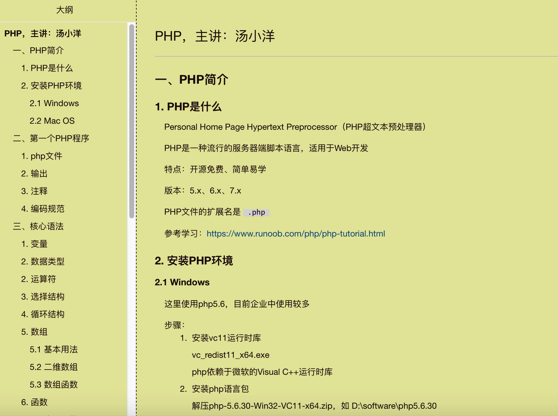The width and height of the screenshot is (558, 416).
Task: Click the line '版本：5.x、6.x、7.x'
Action: 203,191
